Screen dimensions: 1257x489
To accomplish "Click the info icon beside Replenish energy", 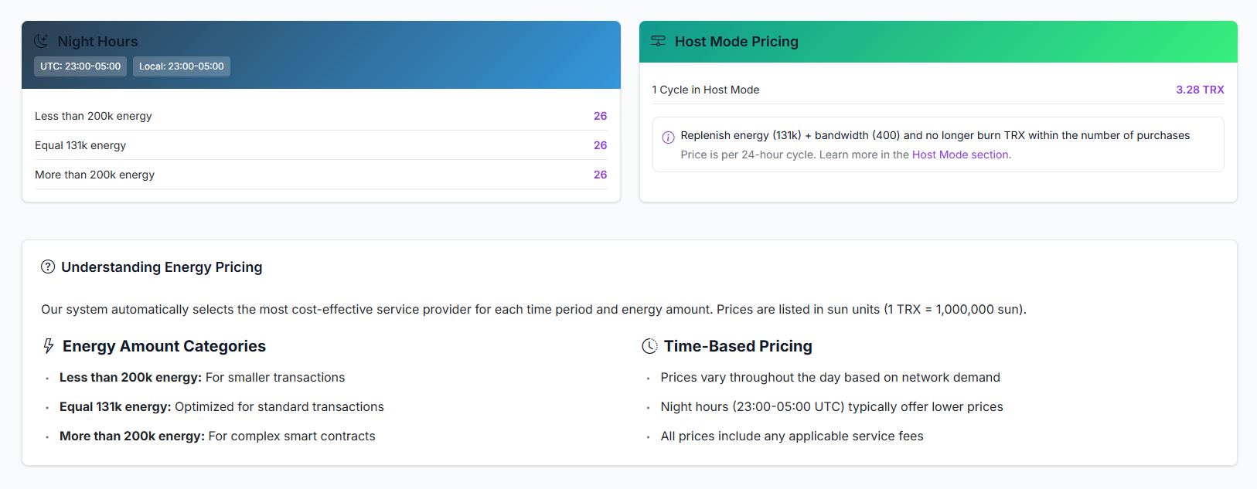I will (668, 138).
